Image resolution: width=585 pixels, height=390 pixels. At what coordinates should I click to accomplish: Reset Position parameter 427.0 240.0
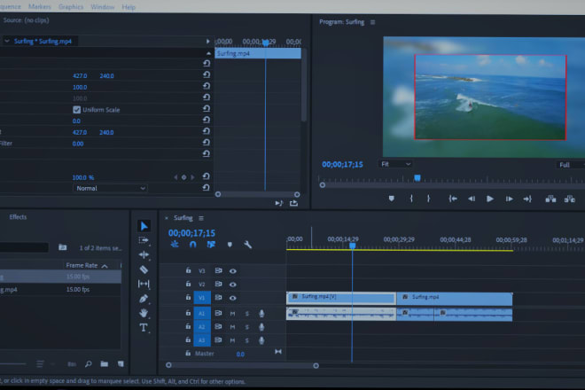(207, 74)
